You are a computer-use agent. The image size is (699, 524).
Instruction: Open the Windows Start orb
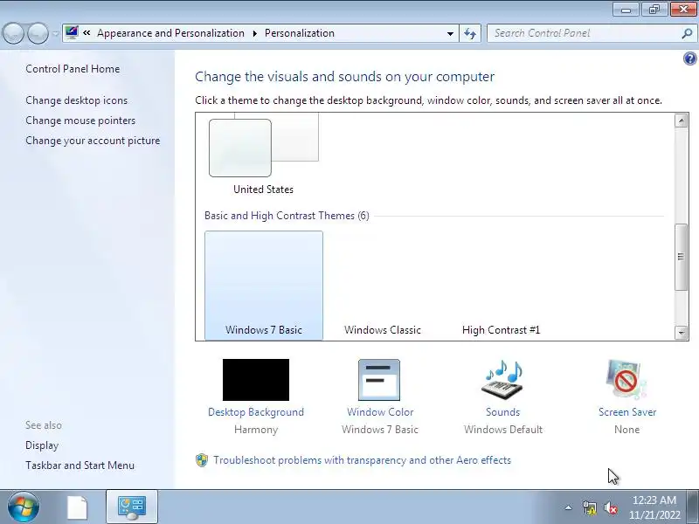24,507
